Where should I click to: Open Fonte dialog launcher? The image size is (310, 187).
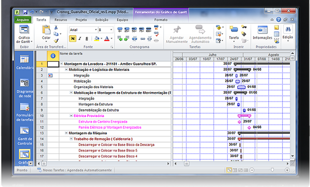[x=112, y=47]
